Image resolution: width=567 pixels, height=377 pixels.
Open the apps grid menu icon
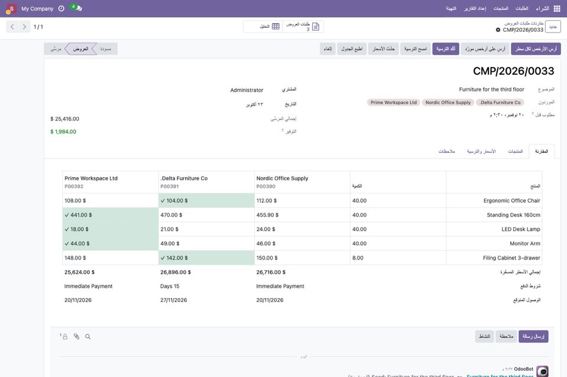tap(557, 9)
